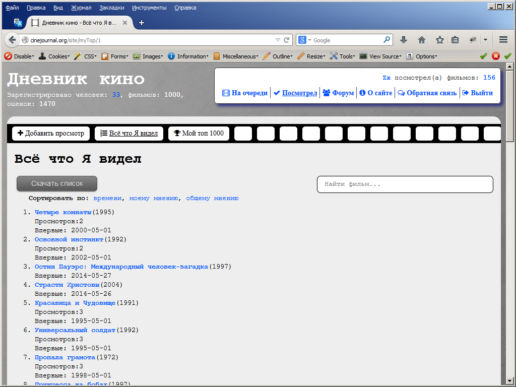Open the Журнал menu
The width and height of the screenshot is (516, 387).
tap(81, 8)
